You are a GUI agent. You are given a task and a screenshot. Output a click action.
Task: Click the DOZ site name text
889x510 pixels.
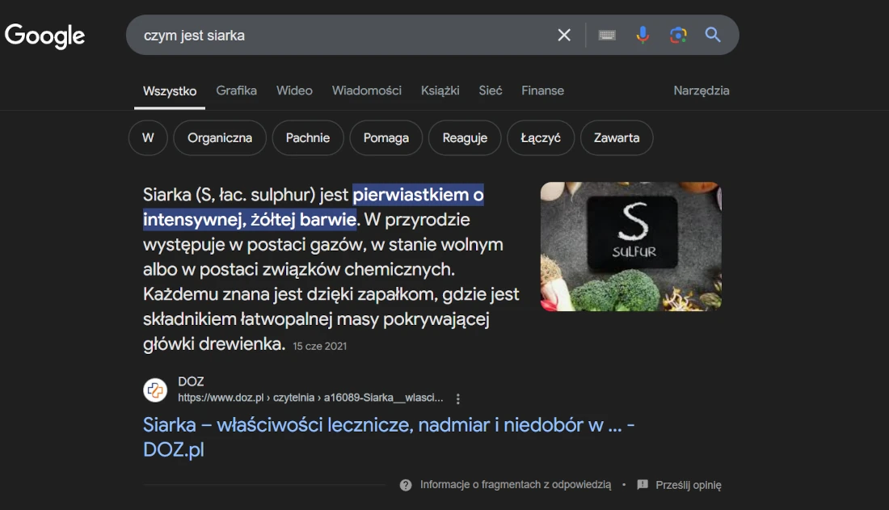pyautogui.click(x=191, y=381)
